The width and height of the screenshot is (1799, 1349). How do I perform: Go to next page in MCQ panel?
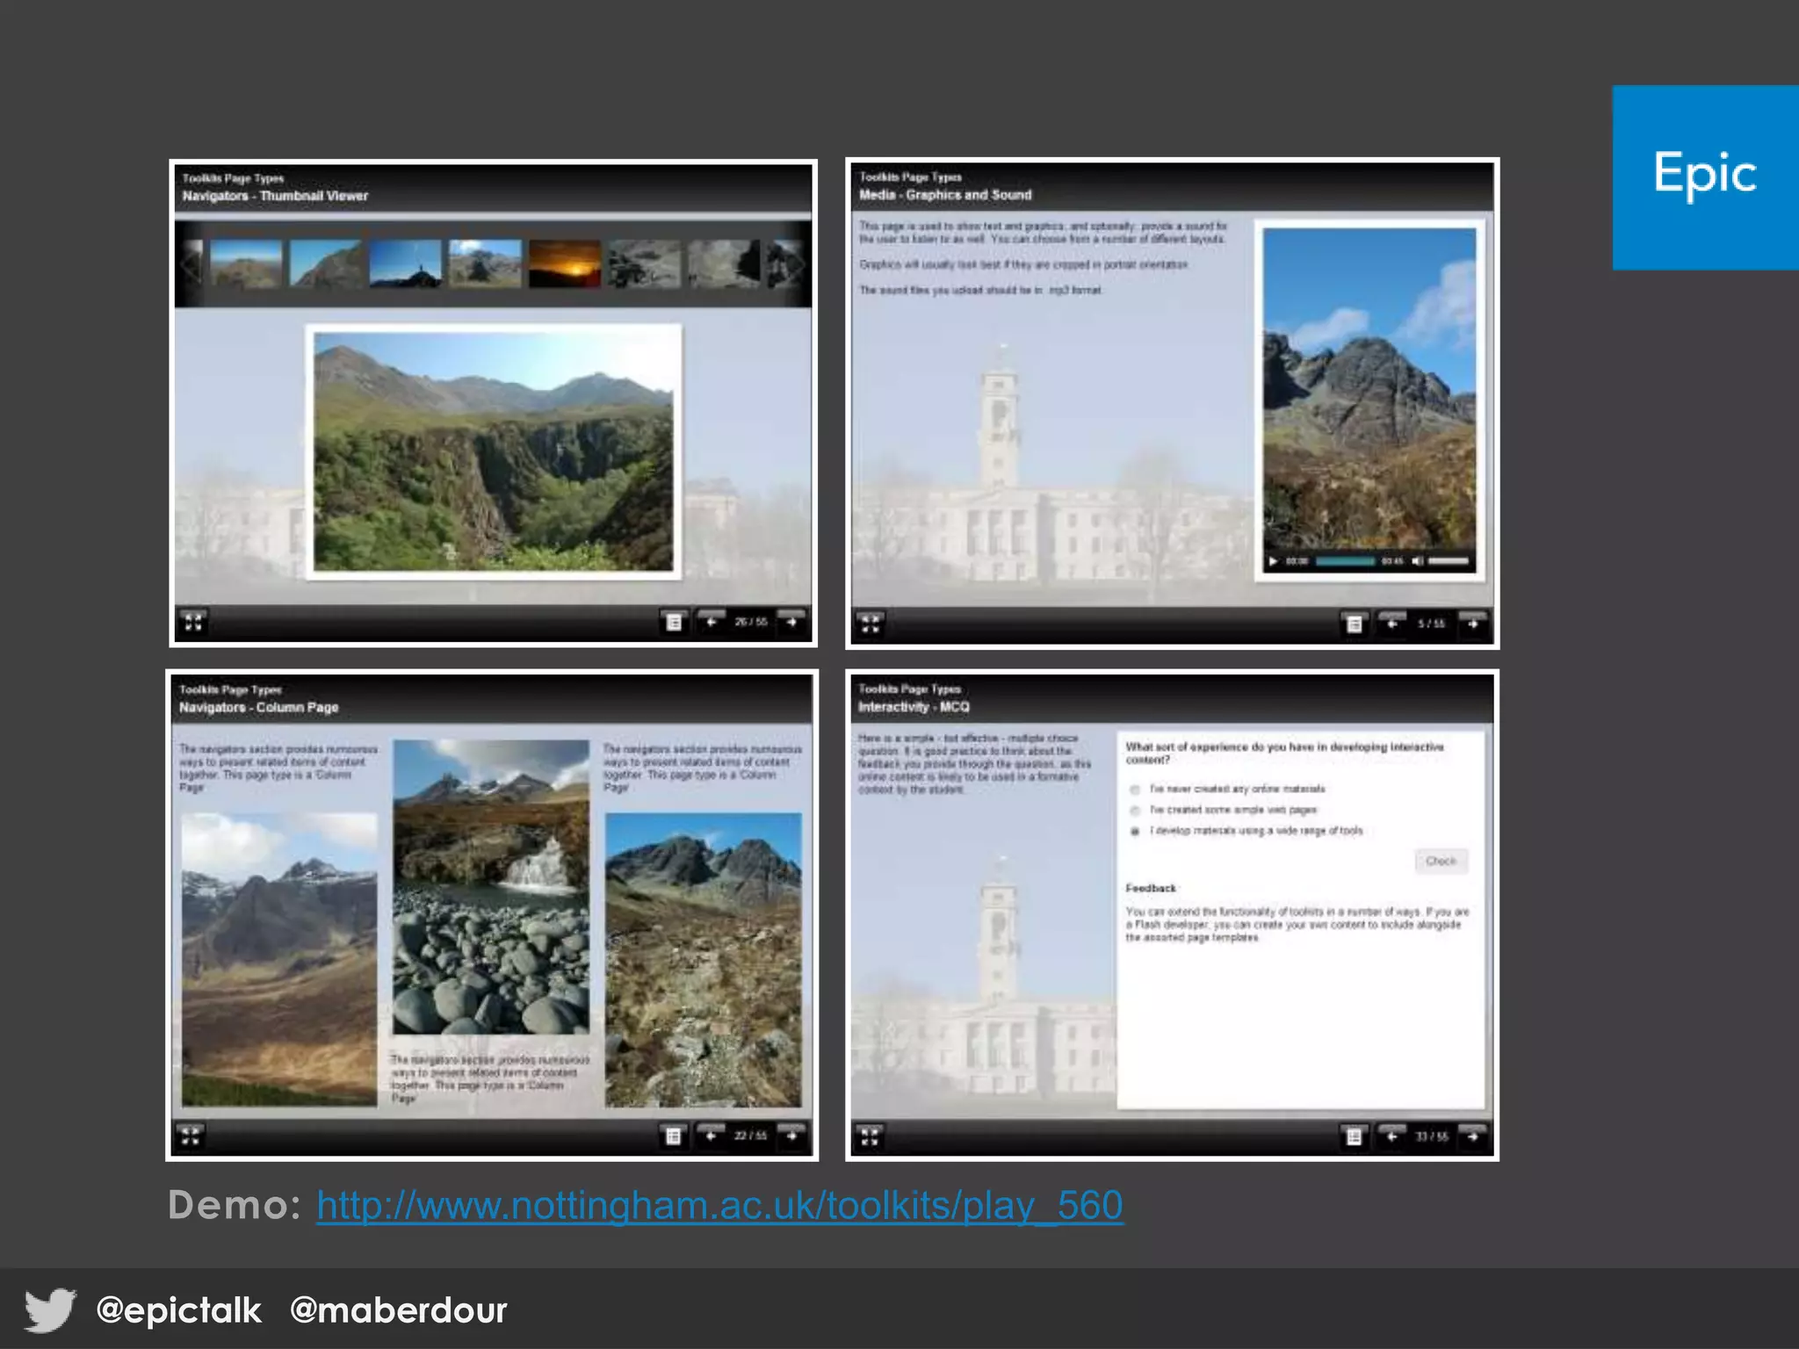[1472, 1136]
